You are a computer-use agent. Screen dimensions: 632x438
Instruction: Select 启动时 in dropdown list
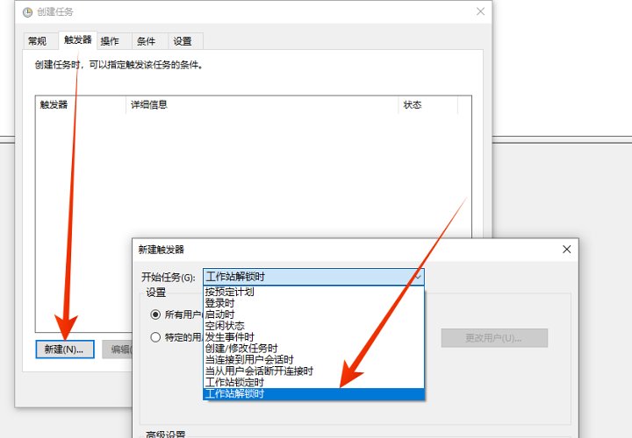tap(313, 314)
